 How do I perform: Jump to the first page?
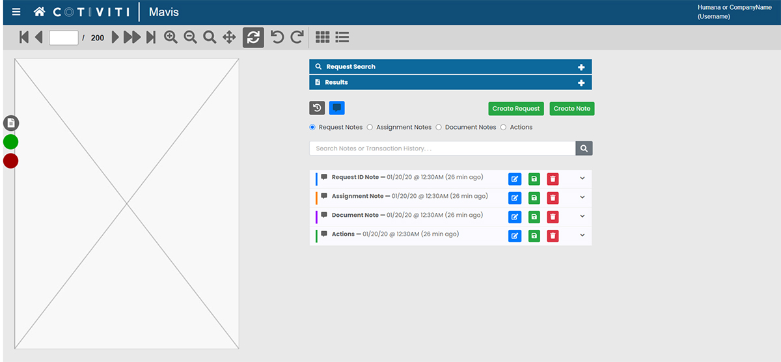tap(24, 37)
